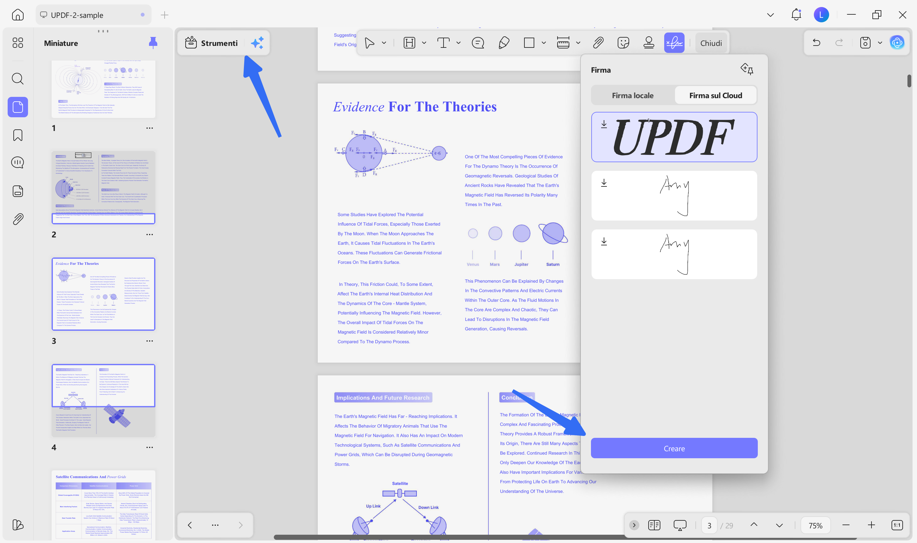Open the notifications bell
The height and width of the screenshot is (543, 917).
click(796, 15)
